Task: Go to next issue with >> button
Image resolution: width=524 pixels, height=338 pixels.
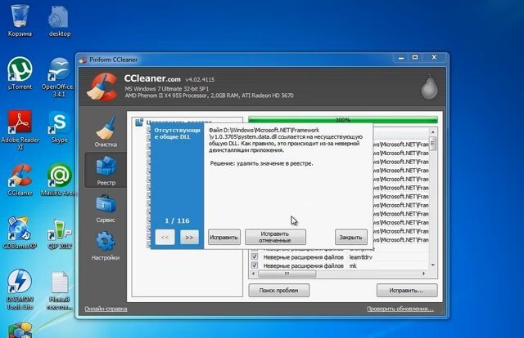Action: tap(189, 238)
